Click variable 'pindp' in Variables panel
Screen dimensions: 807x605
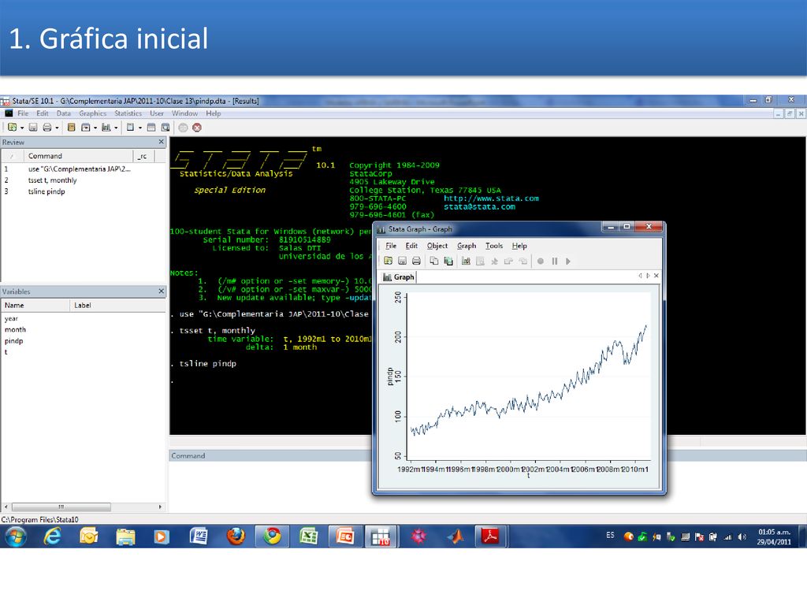(x=14, y=341)
